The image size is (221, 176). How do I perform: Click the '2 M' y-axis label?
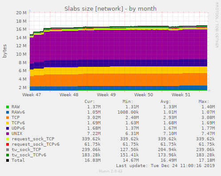pos(23,87)
